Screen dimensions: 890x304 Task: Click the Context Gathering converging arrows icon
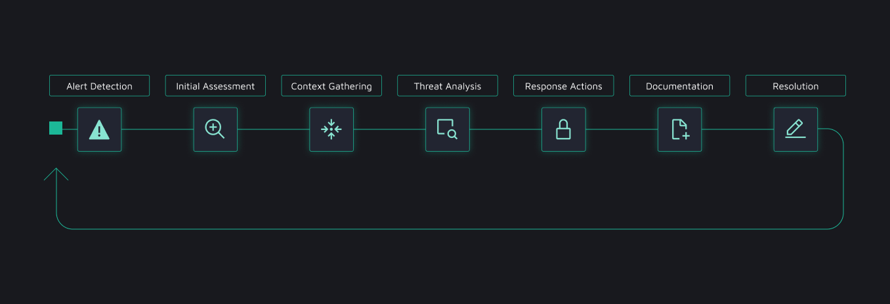coord(331,129)
